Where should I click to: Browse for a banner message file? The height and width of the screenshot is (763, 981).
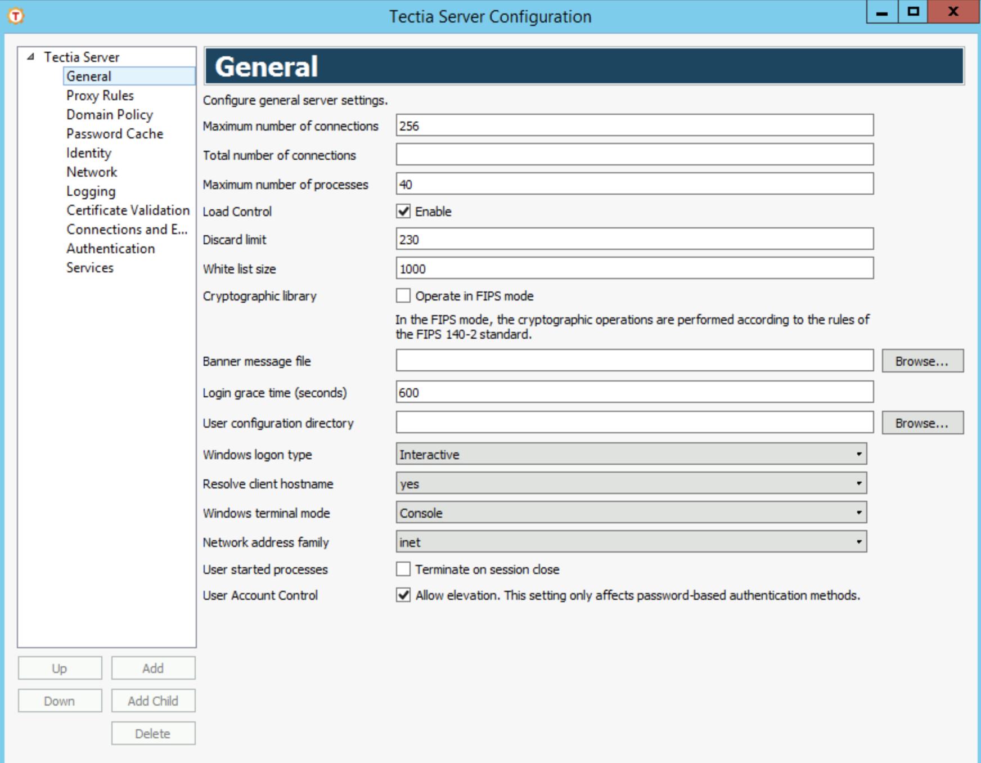coord(922,361)
